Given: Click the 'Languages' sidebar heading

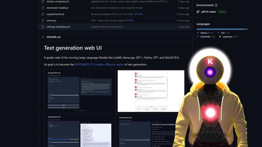Looking at the screenshot, I should click(x=203, y=24).
